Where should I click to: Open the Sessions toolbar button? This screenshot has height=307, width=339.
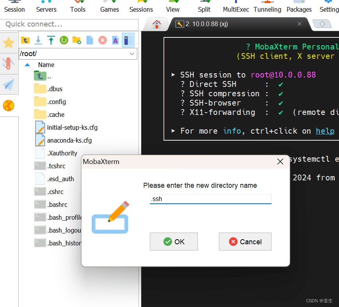coord(141,7)
